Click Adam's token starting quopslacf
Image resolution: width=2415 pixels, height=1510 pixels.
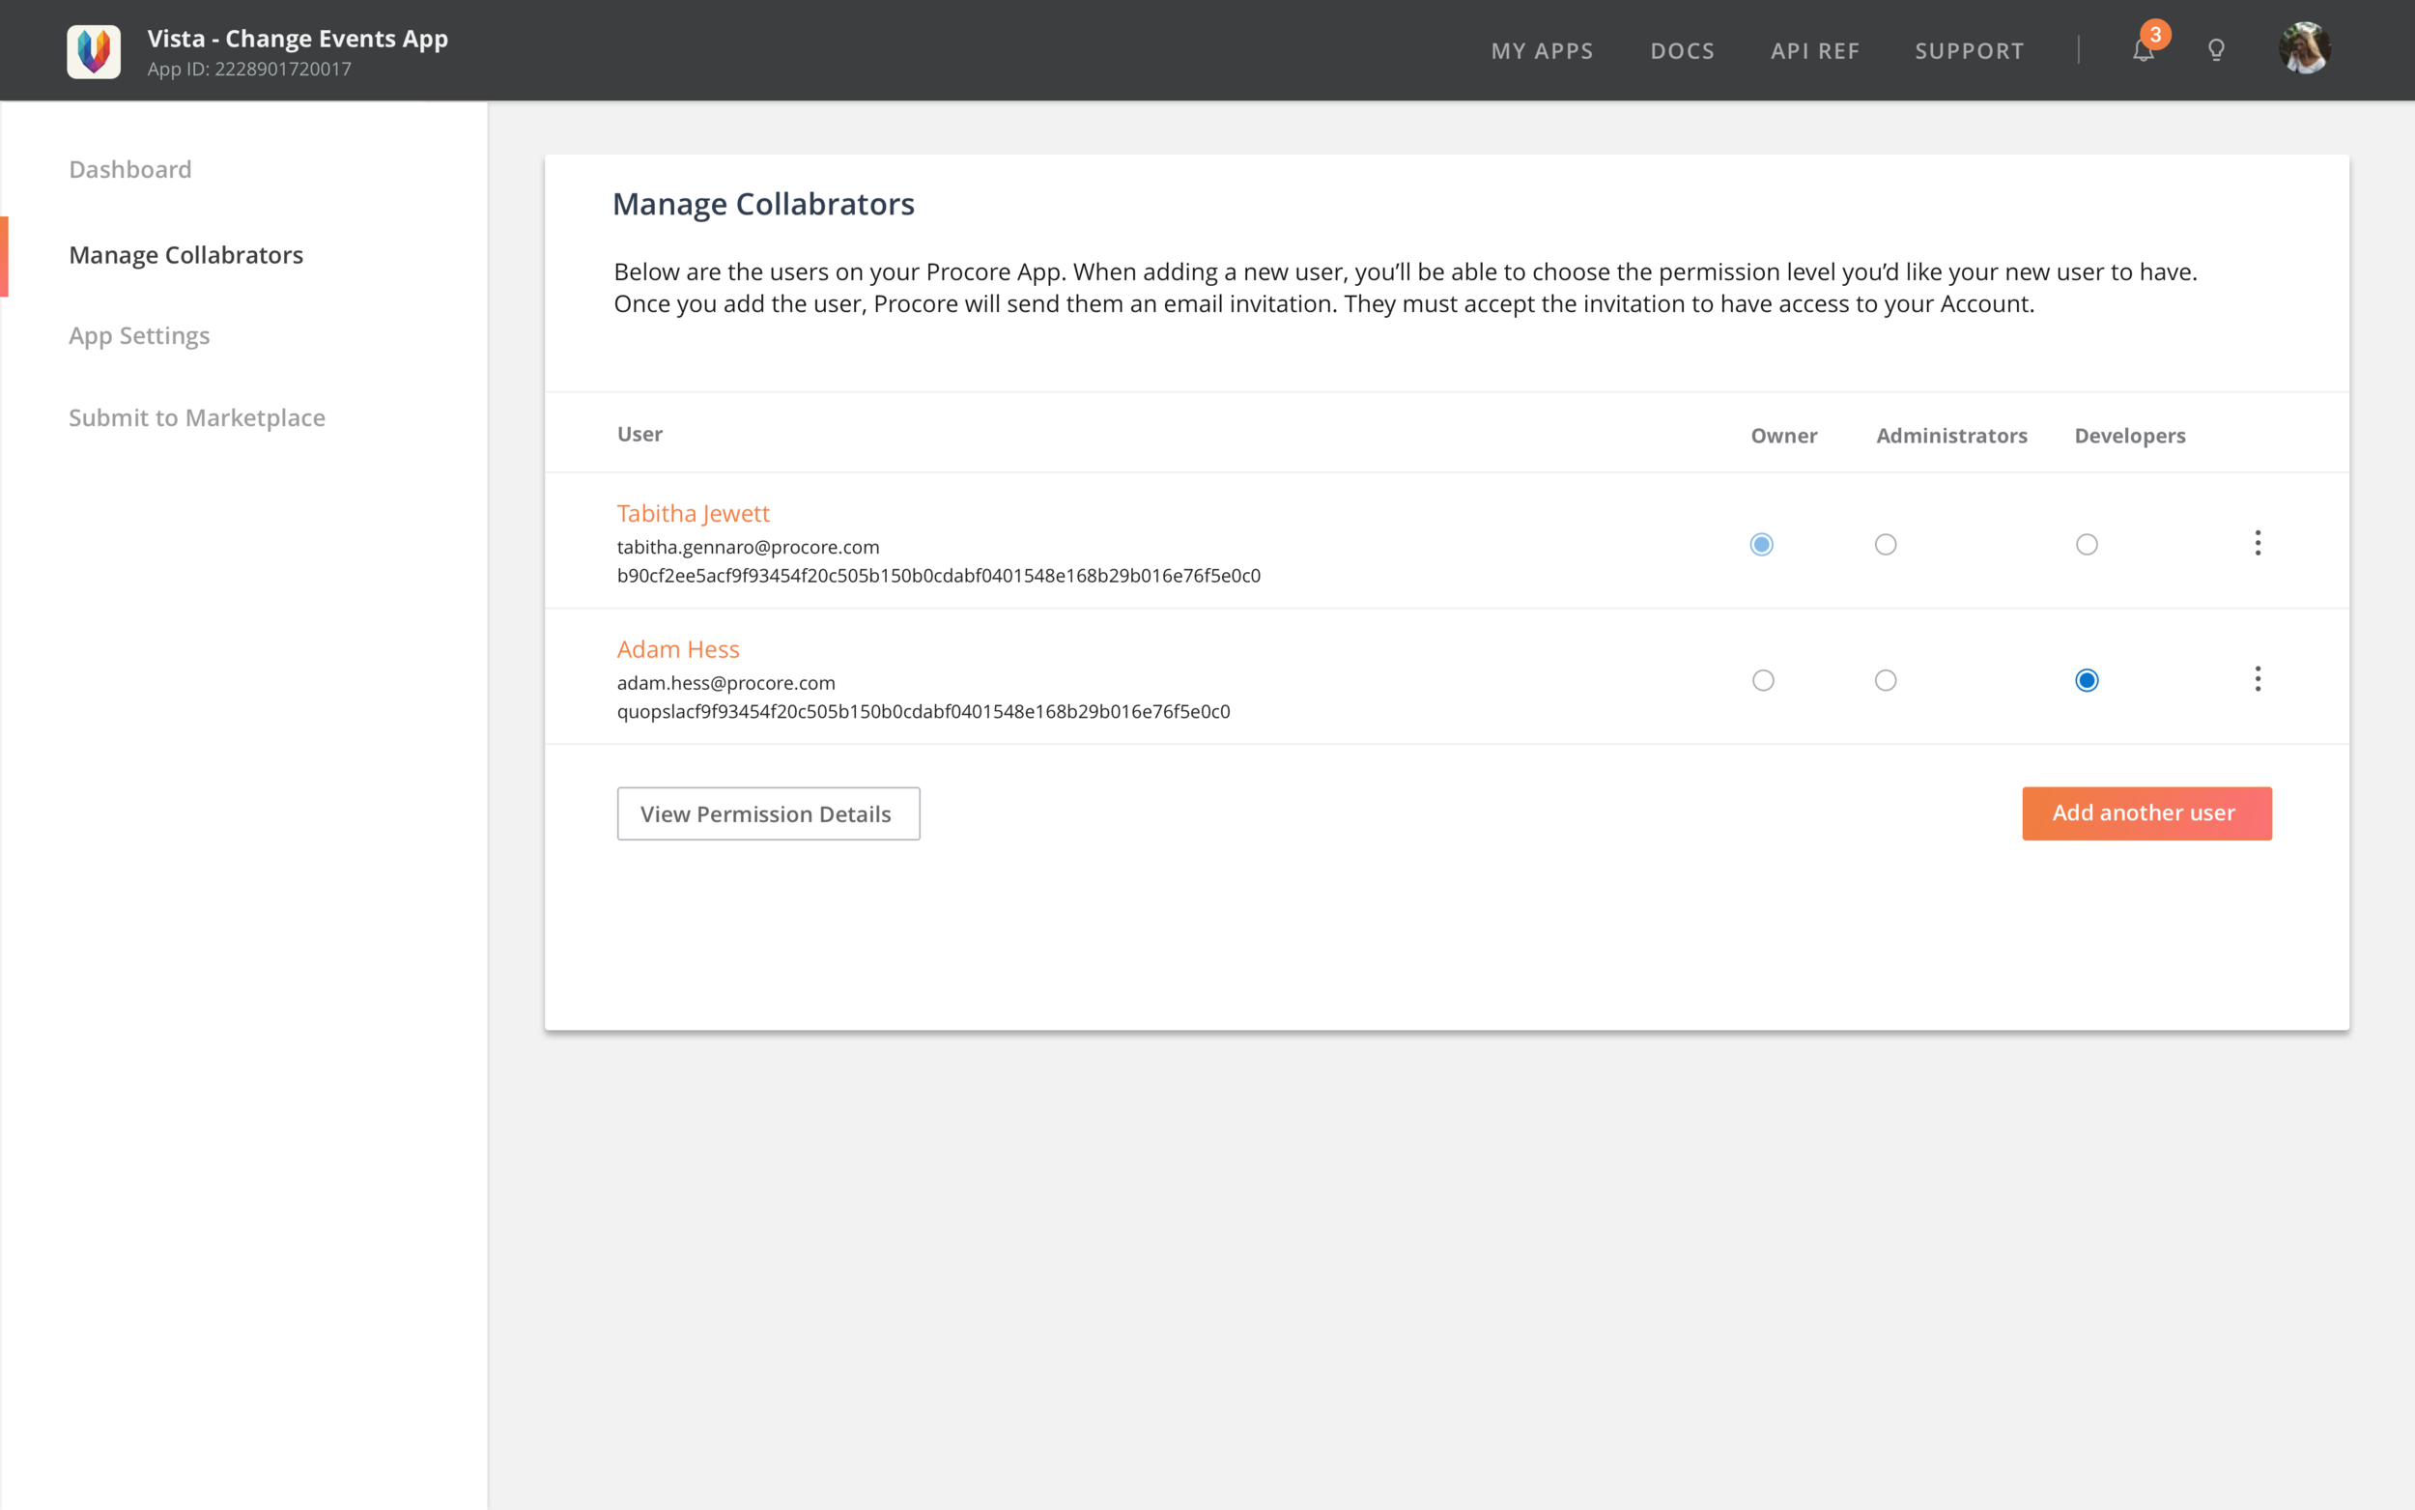(923, 712)
